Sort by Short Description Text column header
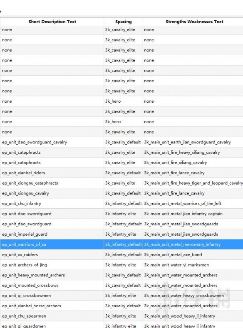Viewport: 243px width, 328px height. [52, 22]
